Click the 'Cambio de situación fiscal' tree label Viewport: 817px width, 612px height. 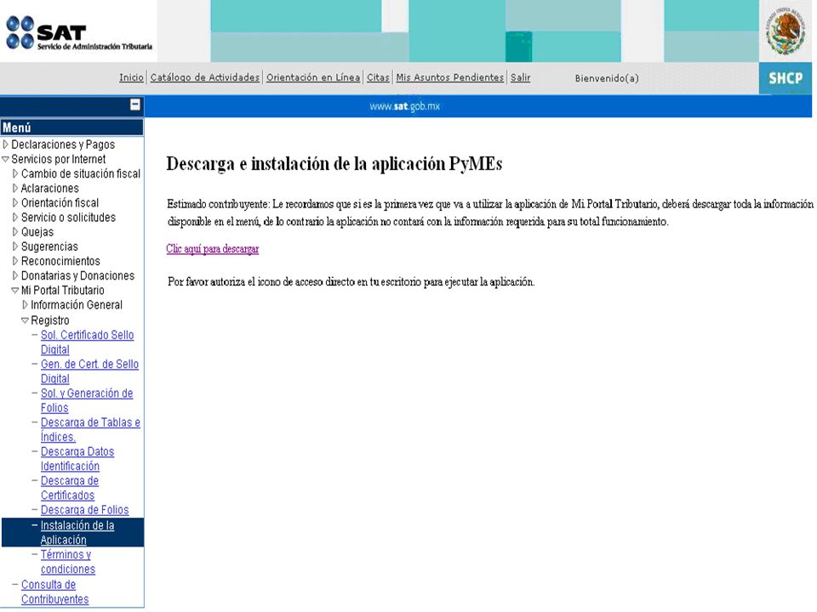click(81, 173)
